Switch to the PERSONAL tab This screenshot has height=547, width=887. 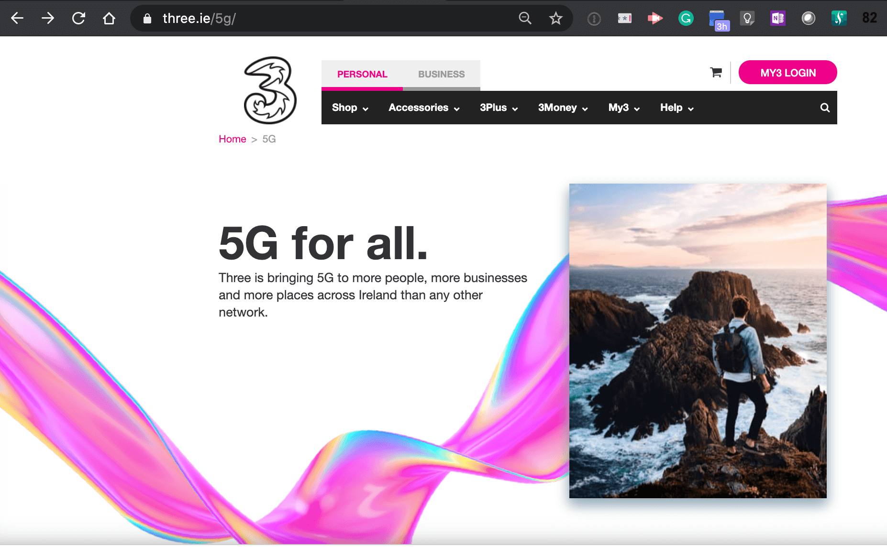tap(362, 74)
